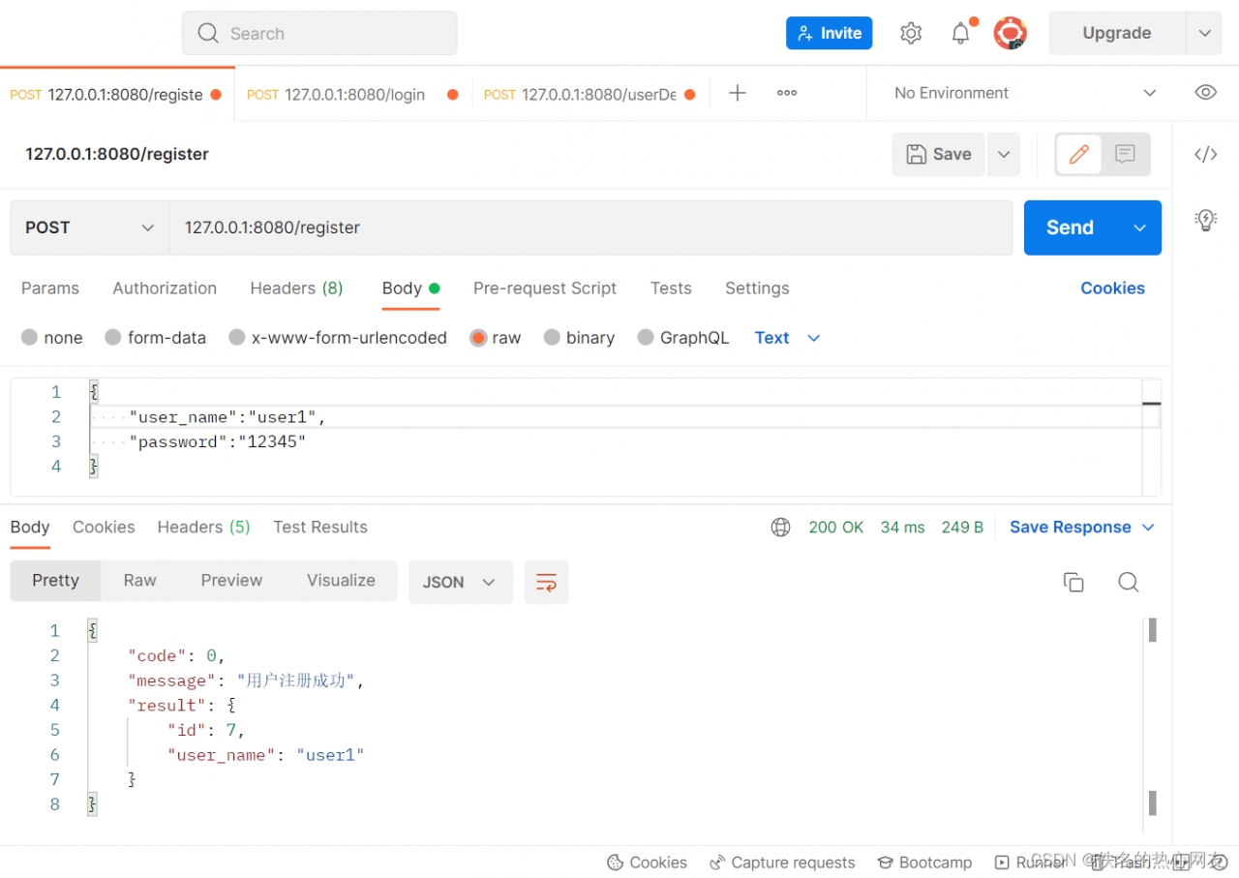Viewport: 1239px width, 878px height.
Task: Click the lightbulb info icon in sidebar
Action: click(x=1205, y=220)
